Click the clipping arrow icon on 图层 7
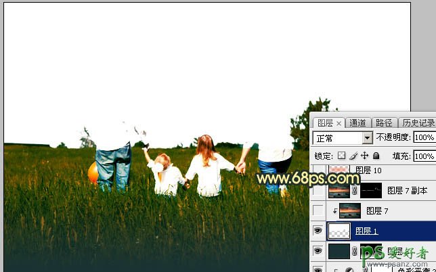Screen dimensions: 436x272 coord(334,211)
